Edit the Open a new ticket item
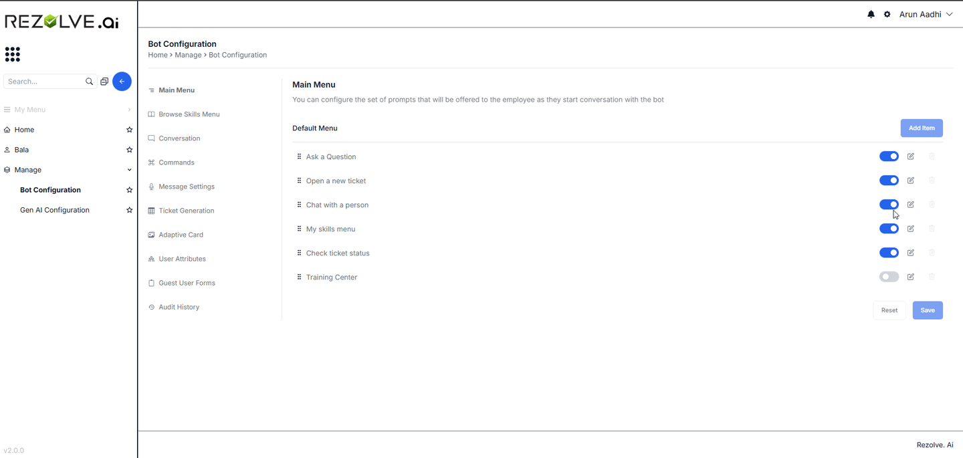This screenshot has height=458, width=963. pos(911,181)
